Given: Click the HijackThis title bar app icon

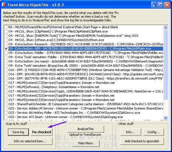Looking at the screenshot, I should pos(4,4).
